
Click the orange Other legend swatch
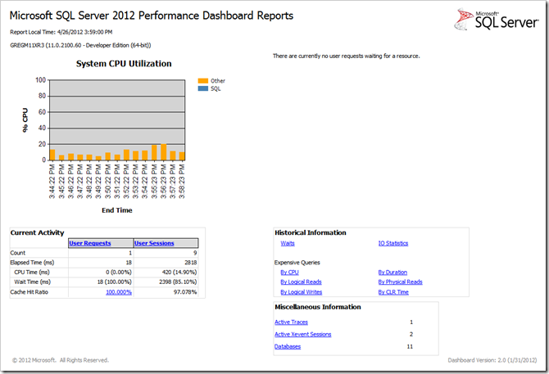(202, 81)
